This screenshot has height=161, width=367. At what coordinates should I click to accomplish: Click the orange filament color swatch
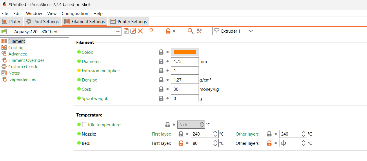click(185, 52)
